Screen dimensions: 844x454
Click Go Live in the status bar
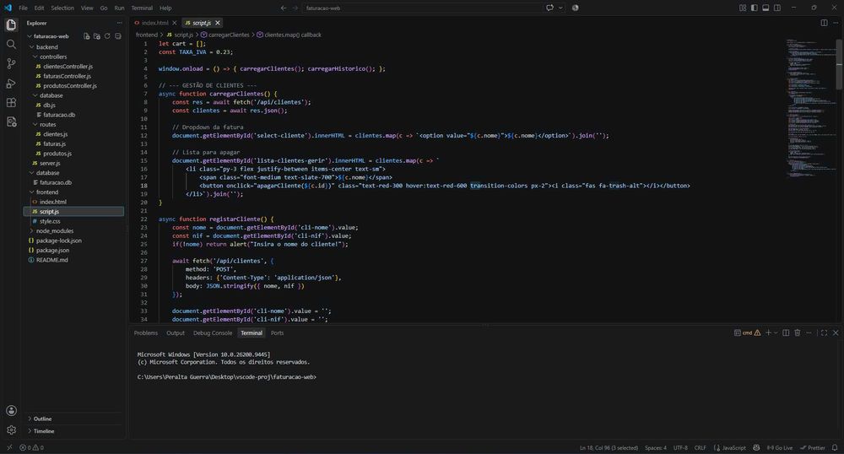[779, 447]
